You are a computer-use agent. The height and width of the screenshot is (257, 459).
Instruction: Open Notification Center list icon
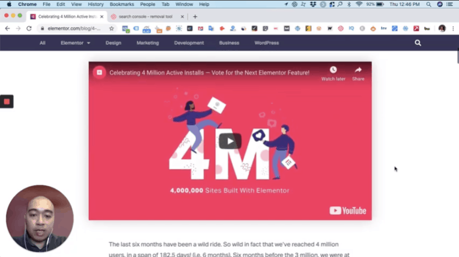click(450, 4)
